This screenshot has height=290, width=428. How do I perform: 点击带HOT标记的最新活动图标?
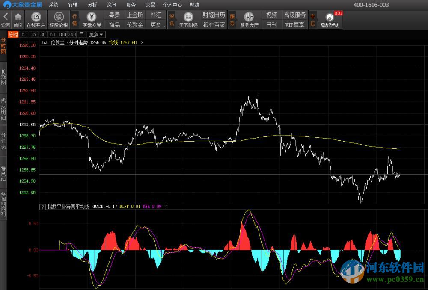coord(329,19)
